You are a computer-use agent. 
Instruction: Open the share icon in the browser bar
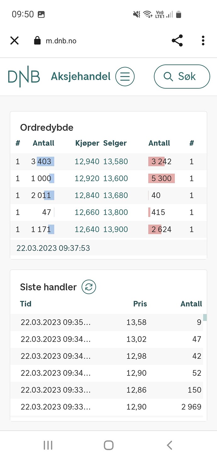[177, 41]
